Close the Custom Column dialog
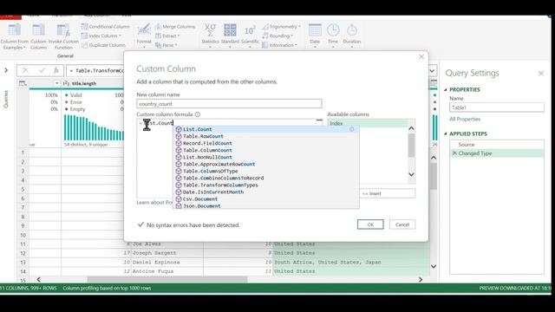 (421, 56)
